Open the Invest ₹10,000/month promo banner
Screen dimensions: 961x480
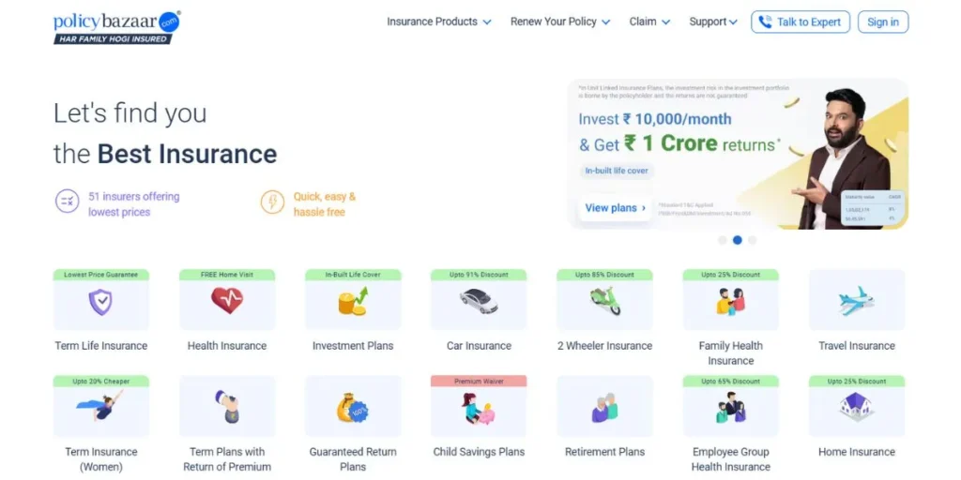(738, 155)
